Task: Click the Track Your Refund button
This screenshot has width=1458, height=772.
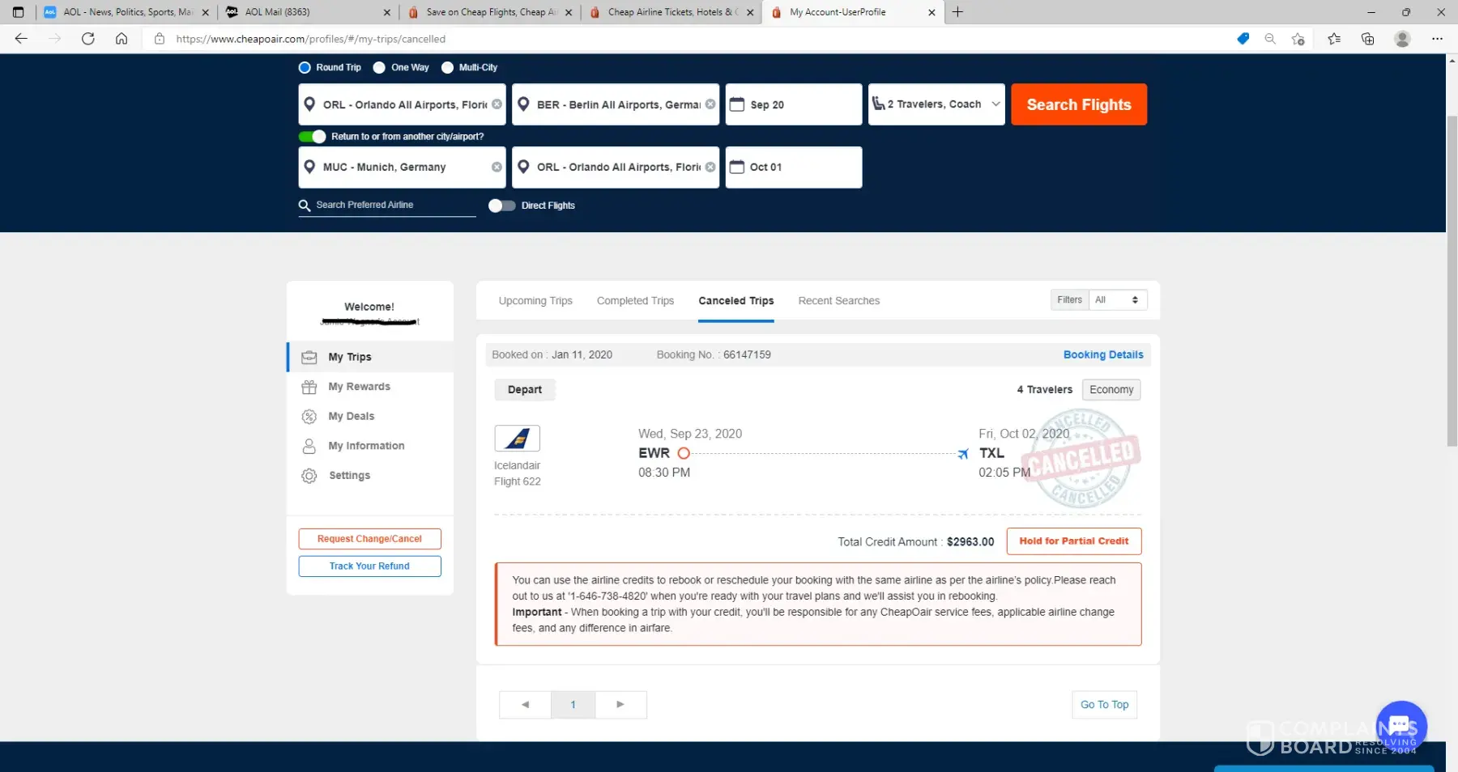Action: (x=369, y=566)
